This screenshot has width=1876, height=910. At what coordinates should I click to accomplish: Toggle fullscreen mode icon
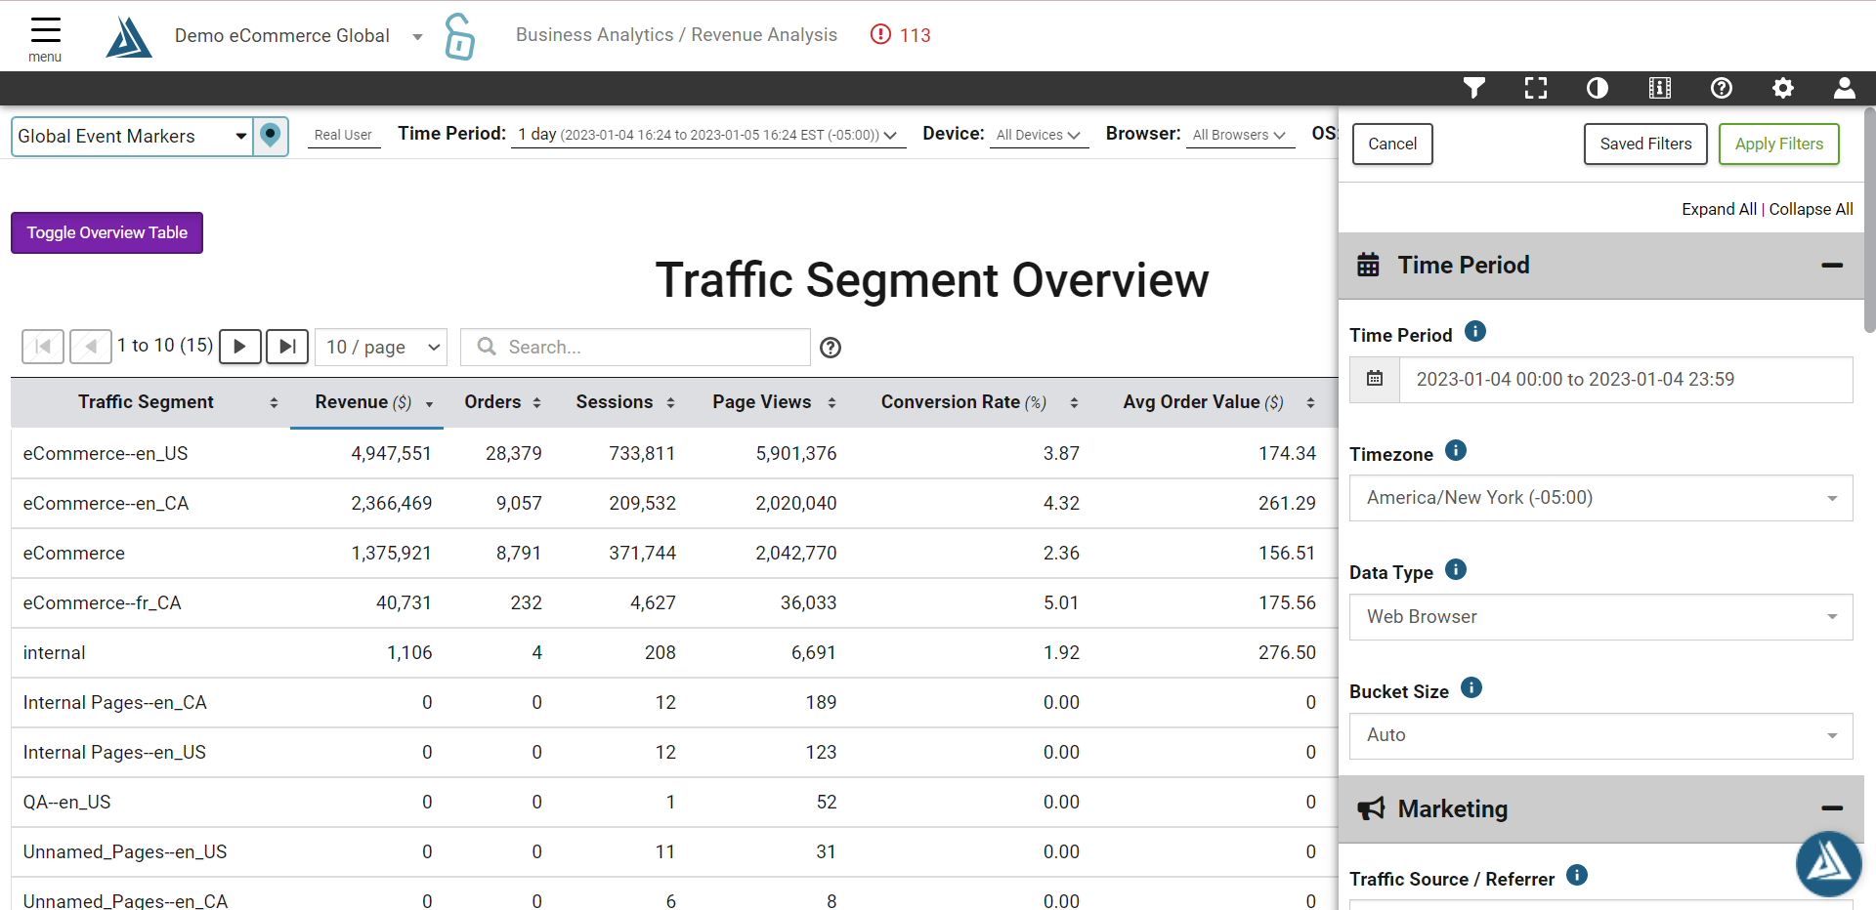click(1536, 88)
